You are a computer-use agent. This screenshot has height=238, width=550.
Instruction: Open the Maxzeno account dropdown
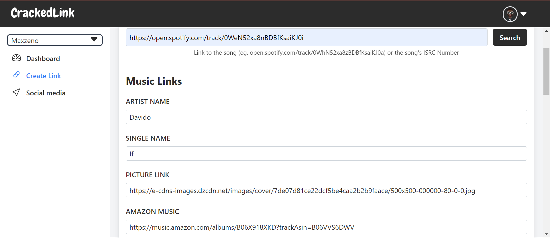tap(55, 40)
